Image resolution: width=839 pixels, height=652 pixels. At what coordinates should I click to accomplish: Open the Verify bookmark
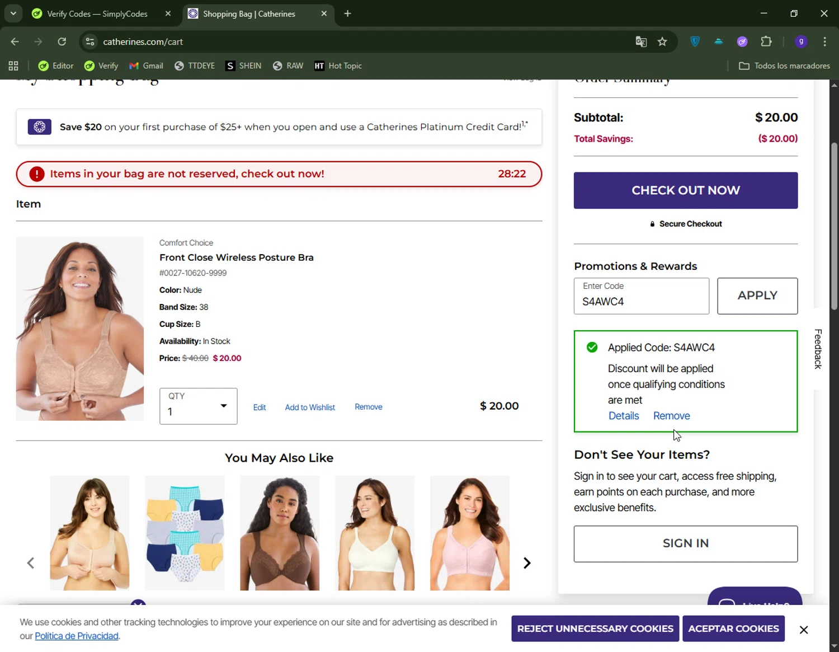101,66
